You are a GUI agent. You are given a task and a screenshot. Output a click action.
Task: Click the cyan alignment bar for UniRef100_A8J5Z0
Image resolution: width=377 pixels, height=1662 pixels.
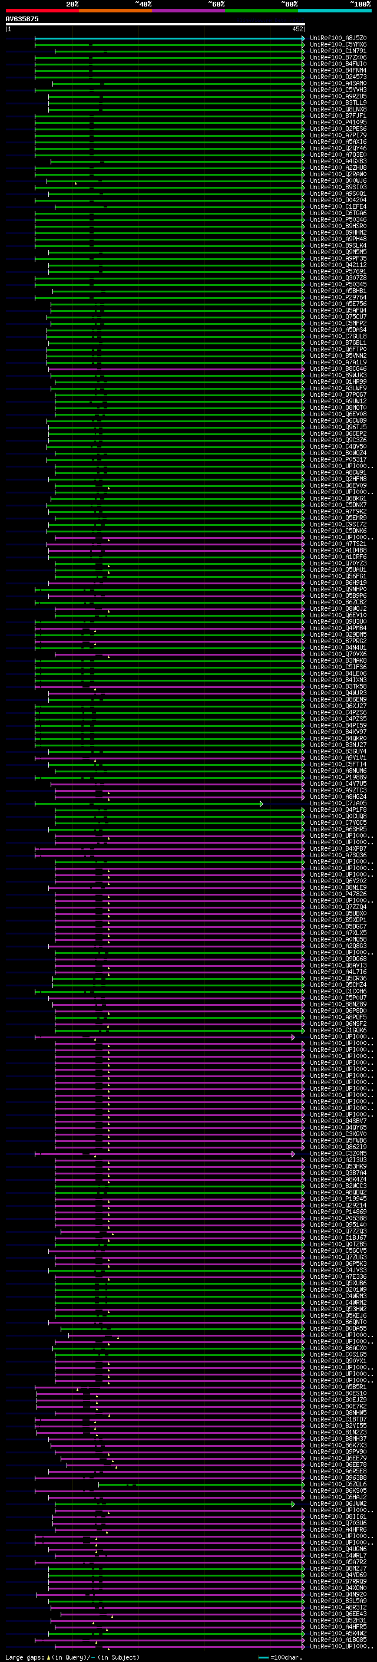tap(169, 38)
